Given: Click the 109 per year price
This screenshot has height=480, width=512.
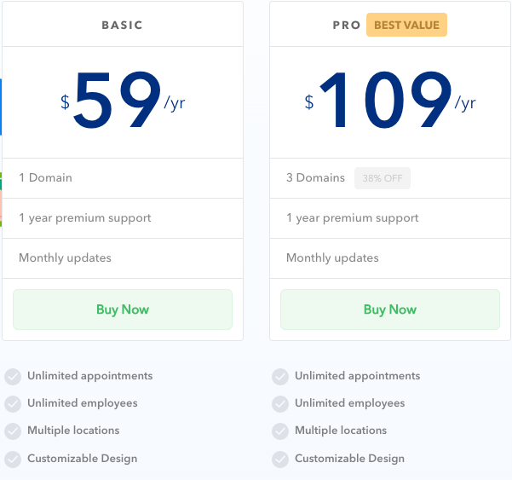Looking at the screenshot, I should click(390, 100).
